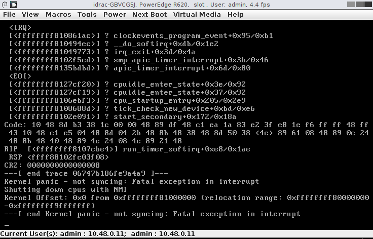
Task: Click the idrac-GBVCG5J window title bar
Action: [x=181, y=5]
